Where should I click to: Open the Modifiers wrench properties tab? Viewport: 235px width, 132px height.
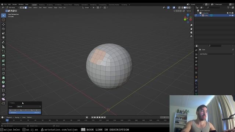tap(196, 81)
